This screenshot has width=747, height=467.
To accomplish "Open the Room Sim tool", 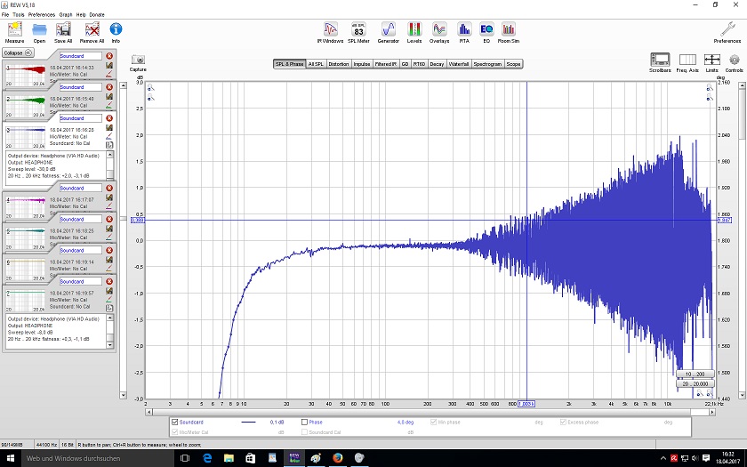I will (510, 30).
